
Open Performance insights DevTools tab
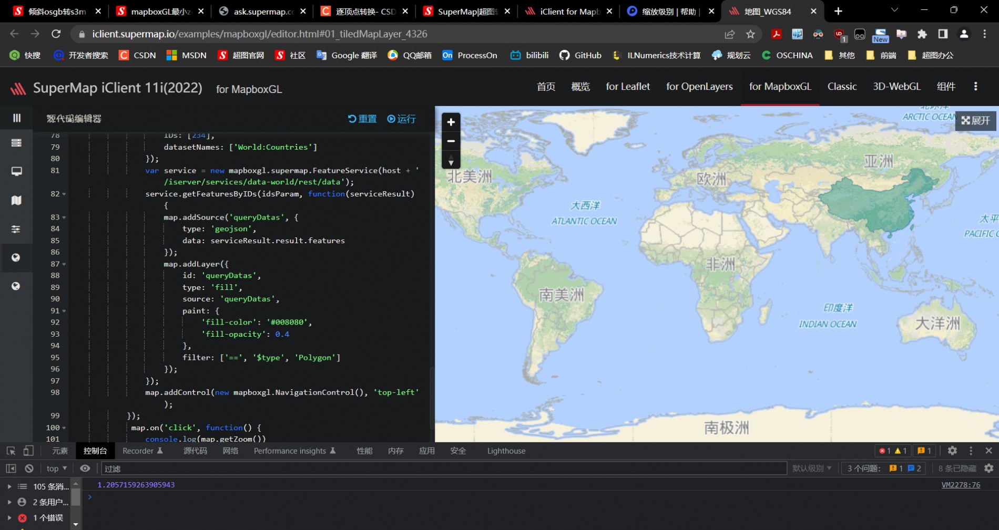[294, 451]
